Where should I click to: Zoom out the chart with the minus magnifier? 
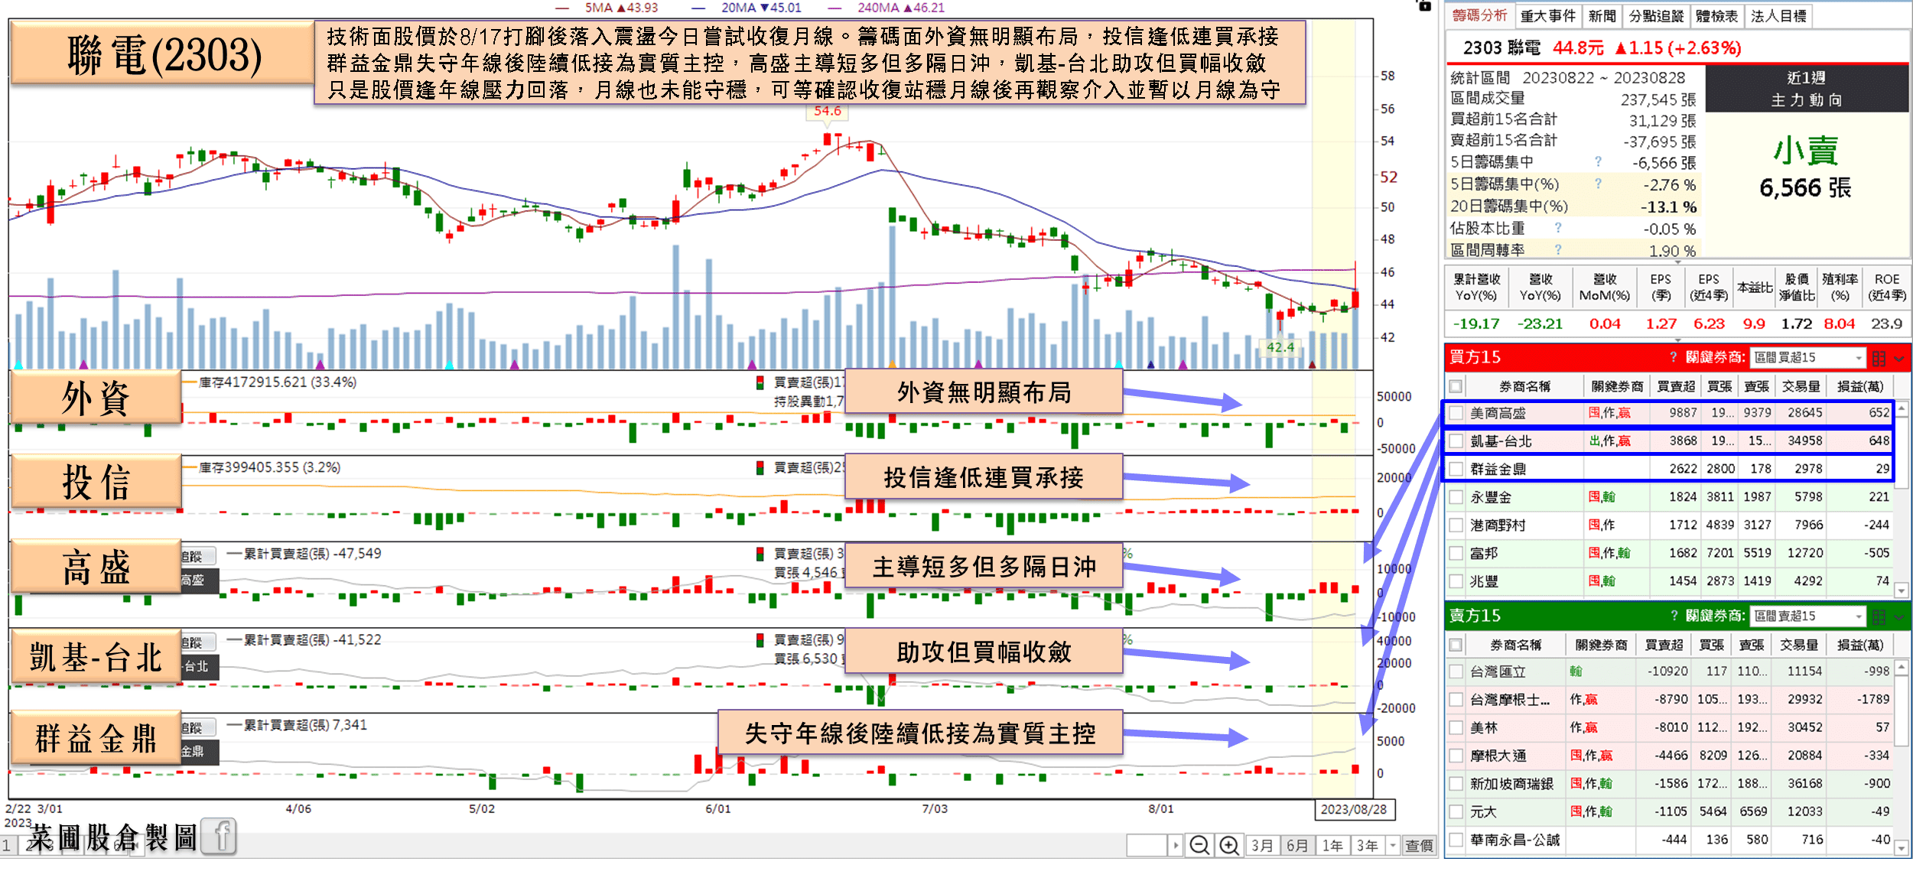pos(1199,845)
